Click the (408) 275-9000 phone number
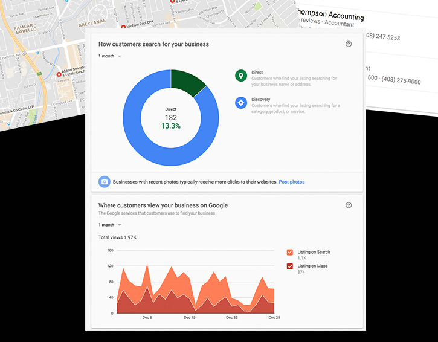Image resolution: width=438 pixels, height=342 pixels. click(401, 80)
